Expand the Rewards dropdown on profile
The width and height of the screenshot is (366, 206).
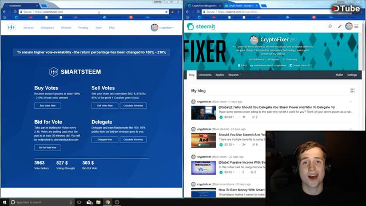coord(234,75)
